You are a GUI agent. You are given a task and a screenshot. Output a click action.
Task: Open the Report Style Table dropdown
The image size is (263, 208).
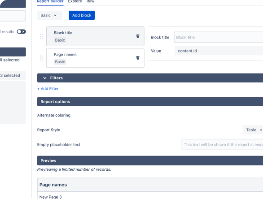tap(253, 130)
